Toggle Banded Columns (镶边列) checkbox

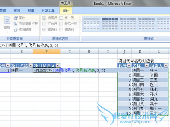tap(61, 29)
